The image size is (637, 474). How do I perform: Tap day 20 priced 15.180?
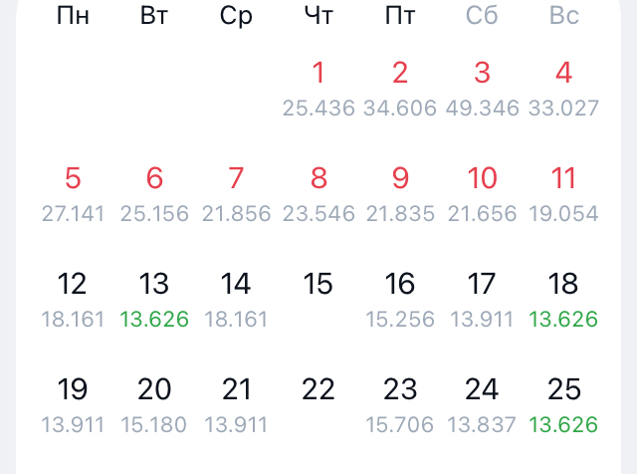point(154,403)
